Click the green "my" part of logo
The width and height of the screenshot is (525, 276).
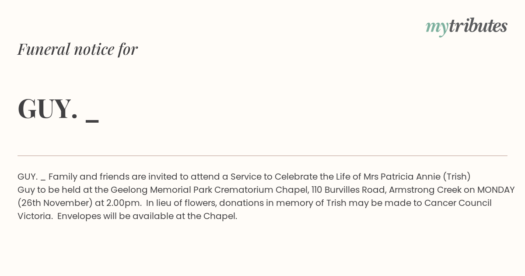(x=437, y=28)
